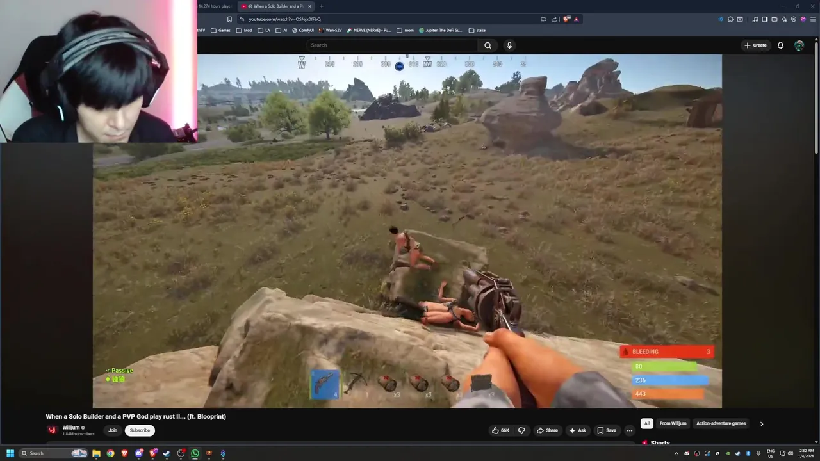The height and width of the screenshot is (461, 820).
Task: Toggle the browser sidebar panel icon
Action: tap(764, 19)
